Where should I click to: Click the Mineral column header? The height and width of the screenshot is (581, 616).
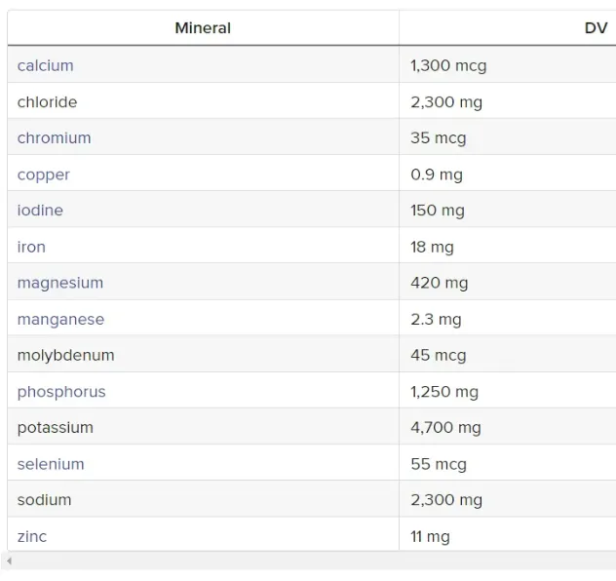tap(203, 28)
